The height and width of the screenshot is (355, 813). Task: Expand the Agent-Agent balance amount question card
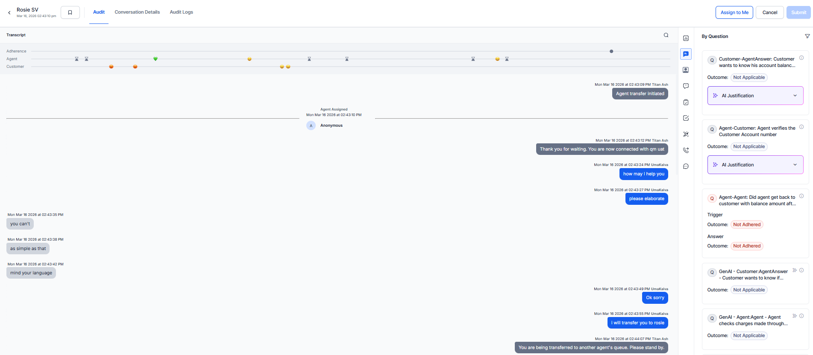(757, 201)
